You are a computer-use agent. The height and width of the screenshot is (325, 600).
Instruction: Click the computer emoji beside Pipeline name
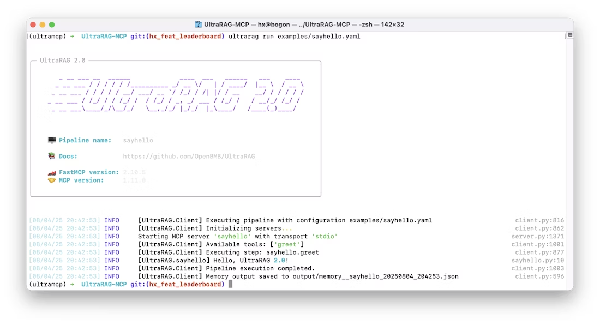pos(52,141)
